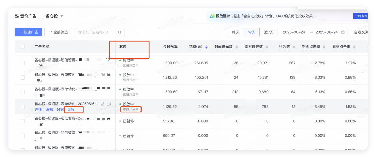Select the 261.695 spend cell
The height and width of the screenshot is (157, 375).
(201, 63)
